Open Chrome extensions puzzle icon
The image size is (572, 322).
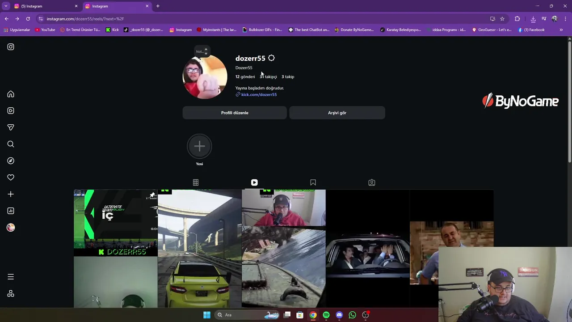click(517, 19)
